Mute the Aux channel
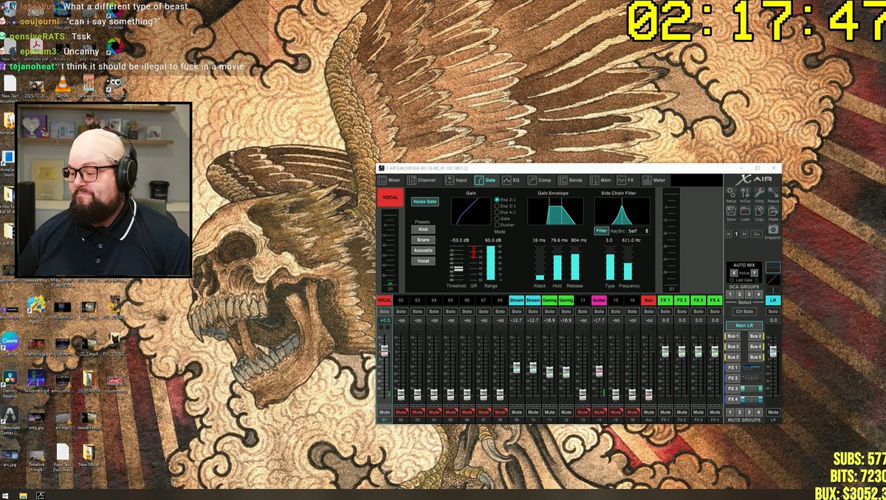 click(x=648, y=412)
